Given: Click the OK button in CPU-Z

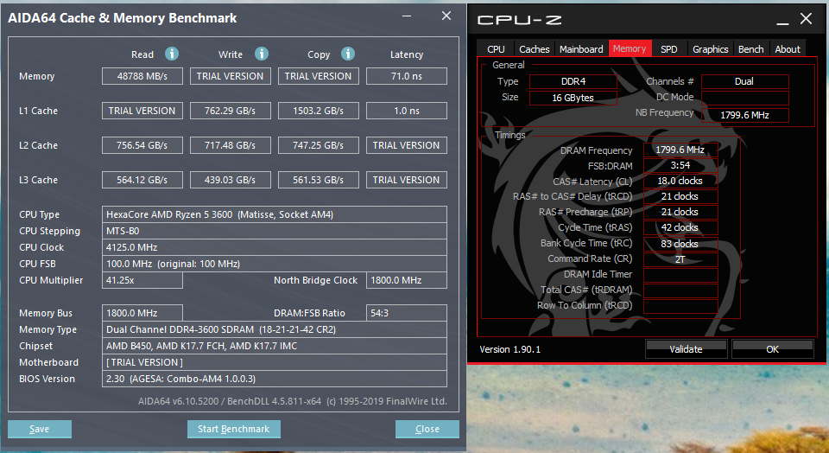Looking at the screenshot, I should pos(772,349).
